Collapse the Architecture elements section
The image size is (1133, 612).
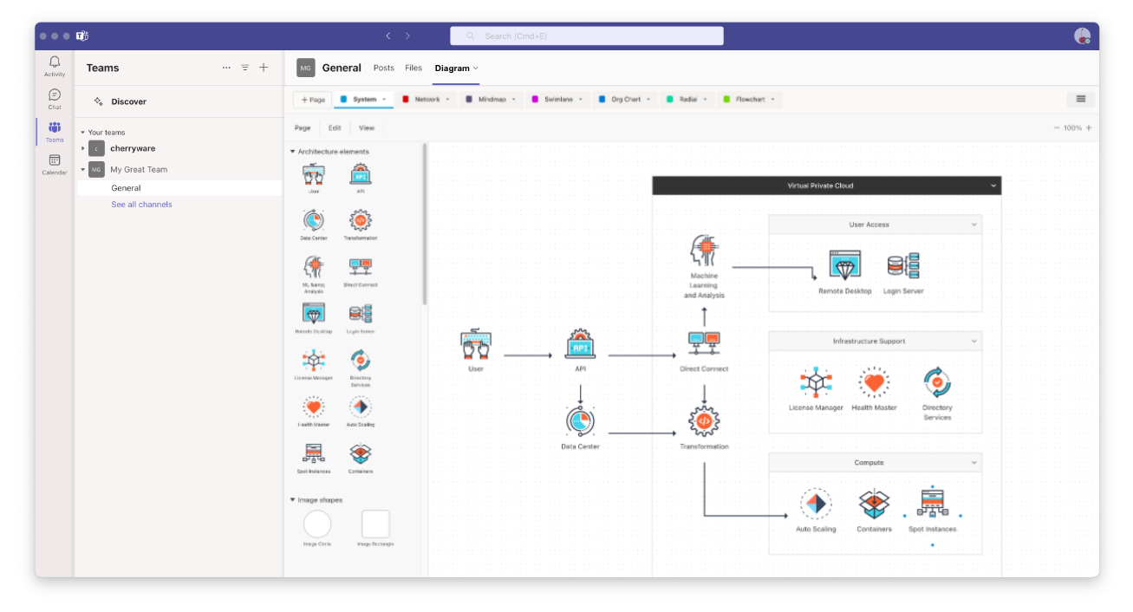click(x=295, y=150)
